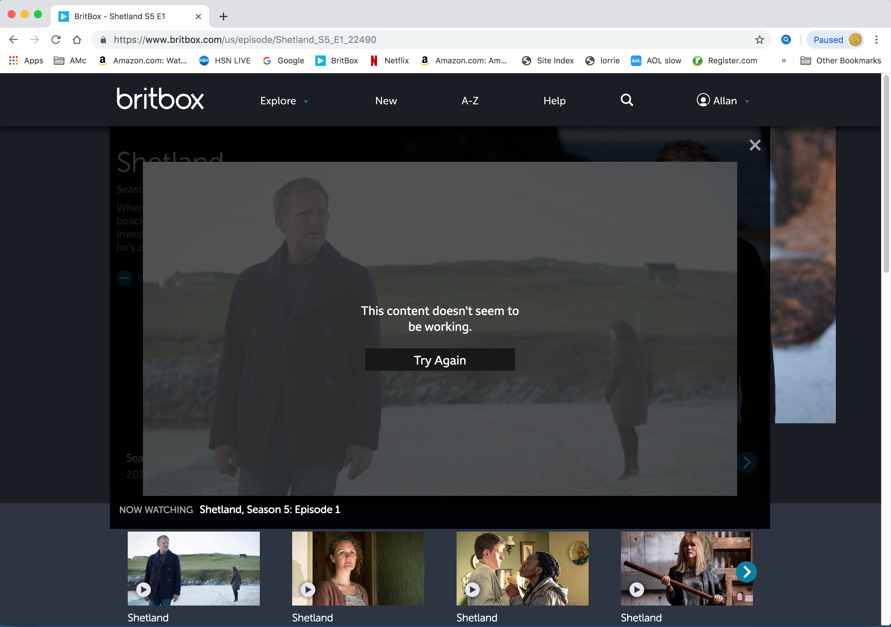891x627 pixels.
Task: Open the BritBox bookmark
Action: coord(337,60)
